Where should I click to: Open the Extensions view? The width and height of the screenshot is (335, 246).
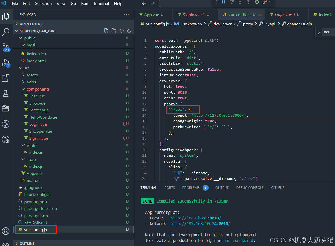[6, 78]
